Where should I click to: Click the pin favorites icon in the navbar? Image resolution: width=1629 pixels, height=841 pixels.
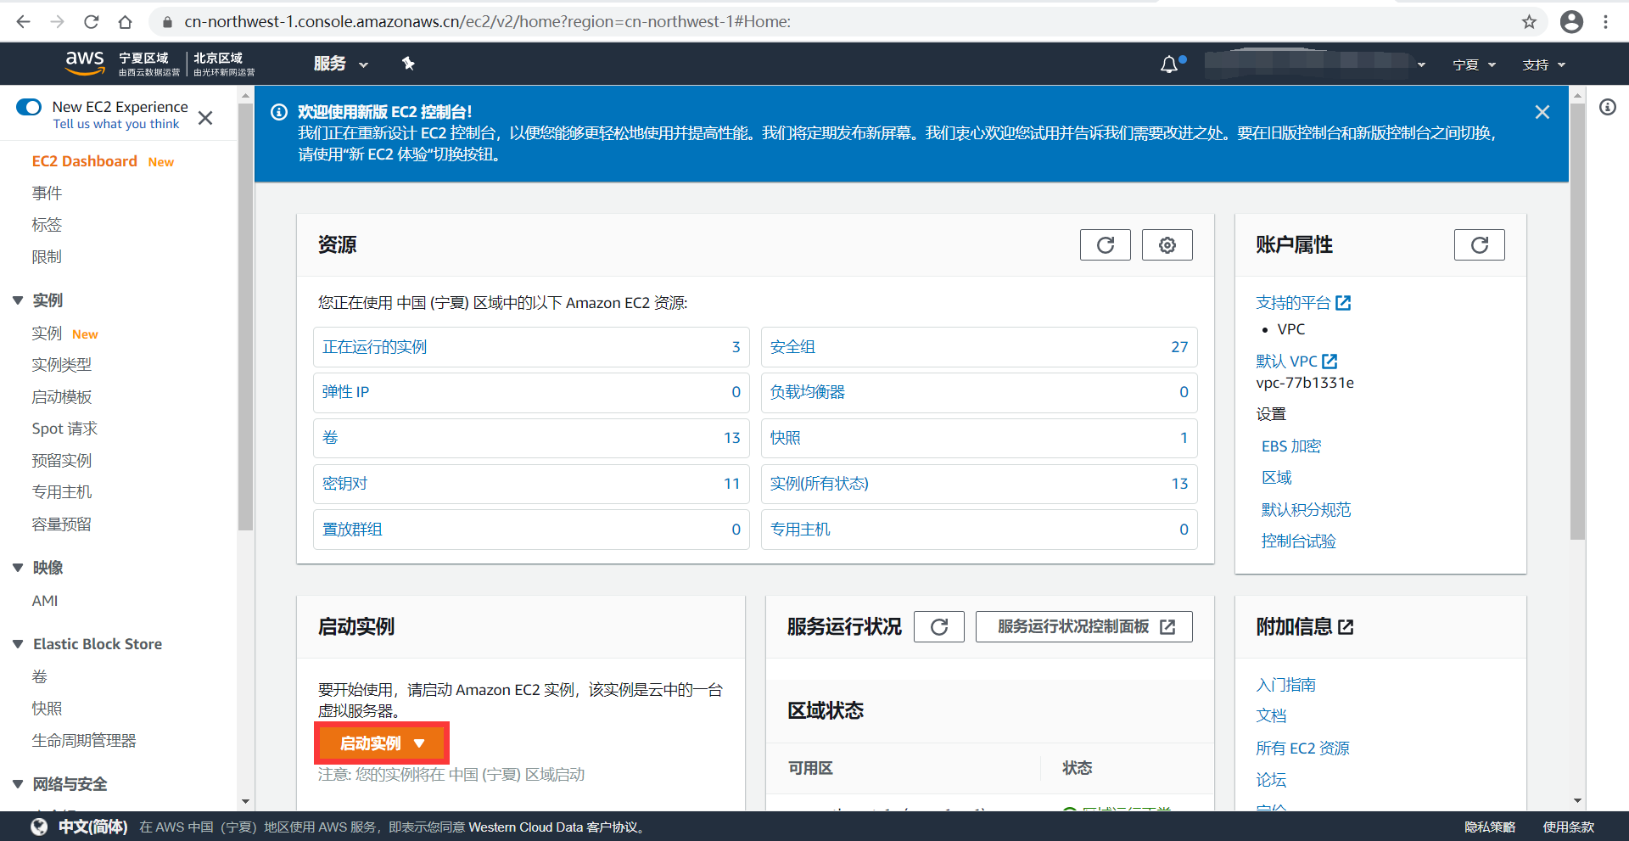click(408, 63)
